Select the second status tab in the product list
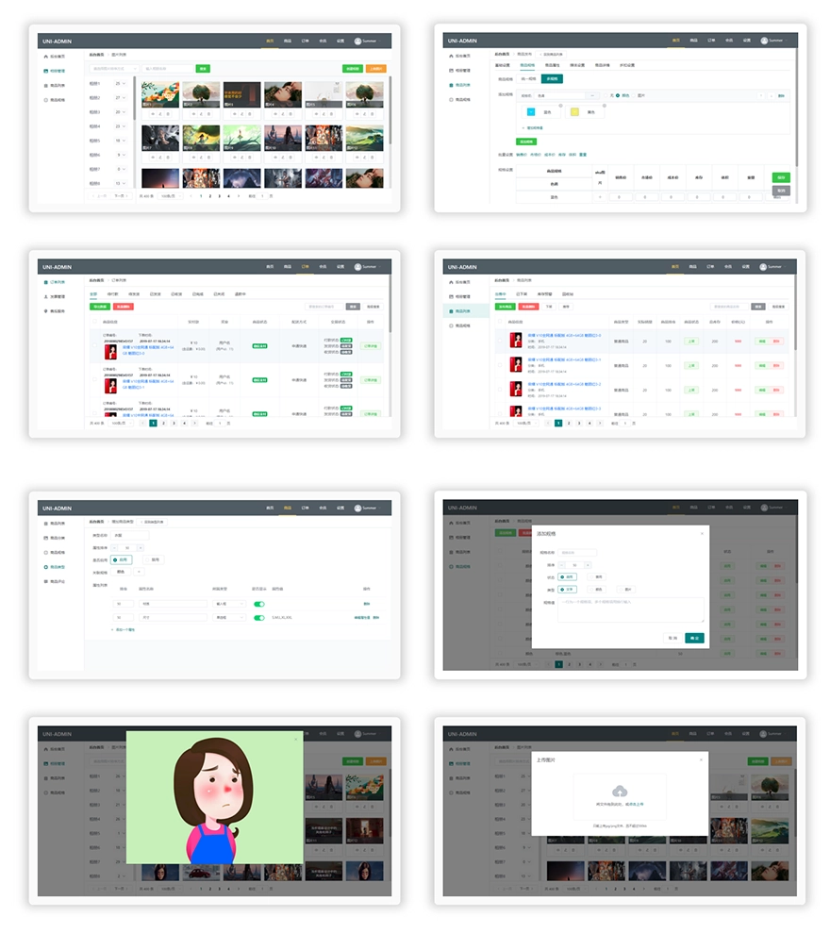The image size is (830, 934). pos(521,294)
